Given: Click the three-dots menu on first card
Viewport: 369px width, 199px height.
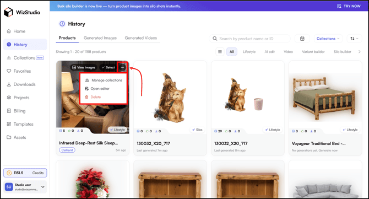Looking at the screenshot, I should pos(122,67).
